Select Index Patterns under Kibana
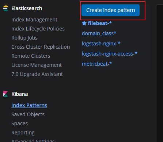This screenshot has width=163, height=142. click(29, 105)
